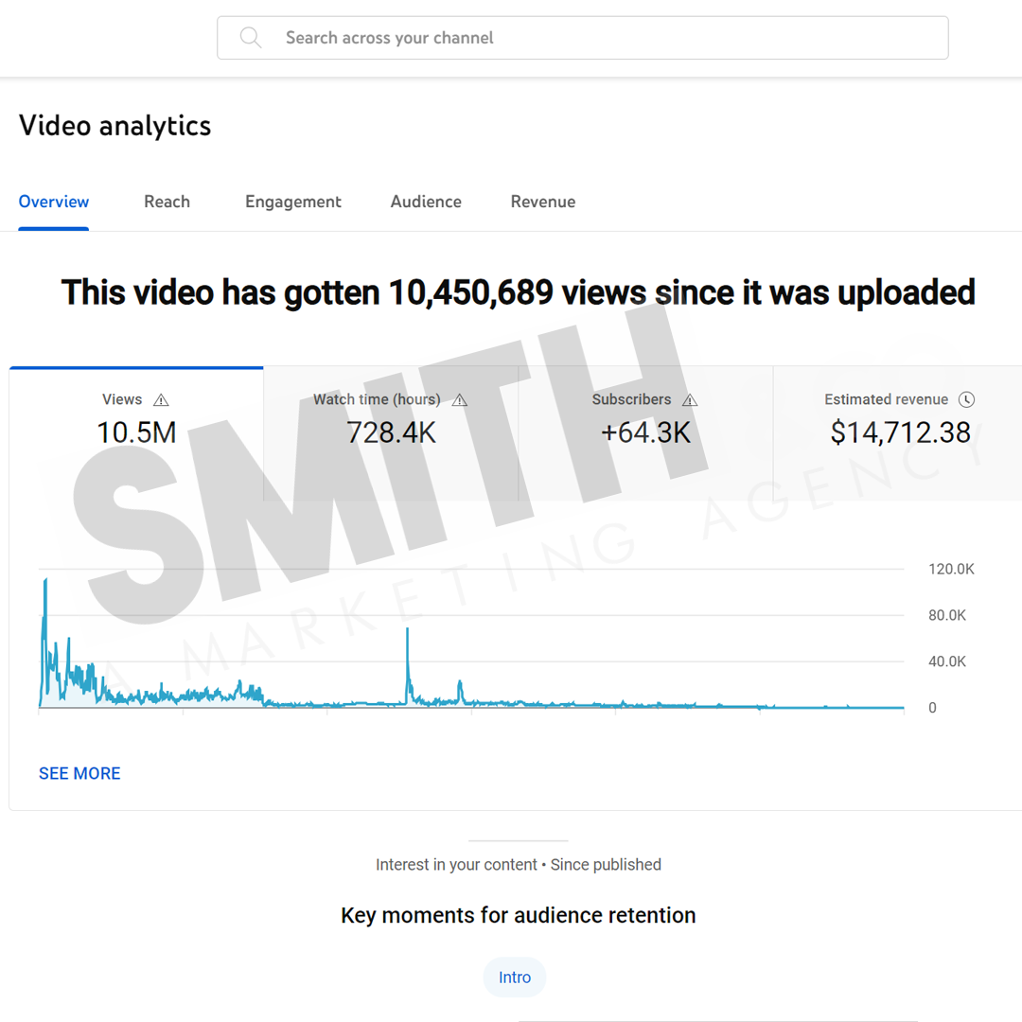Click the warning triangle beside Subscribers

pos(690,400)
